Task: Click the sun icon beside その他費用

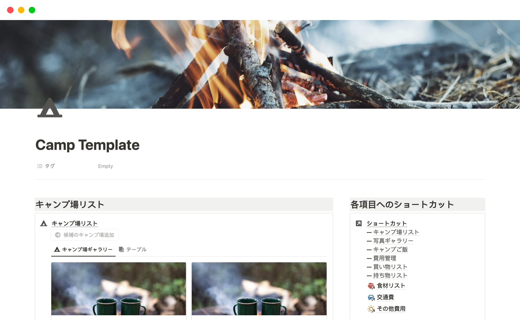Action: click(x=371, y=309)
